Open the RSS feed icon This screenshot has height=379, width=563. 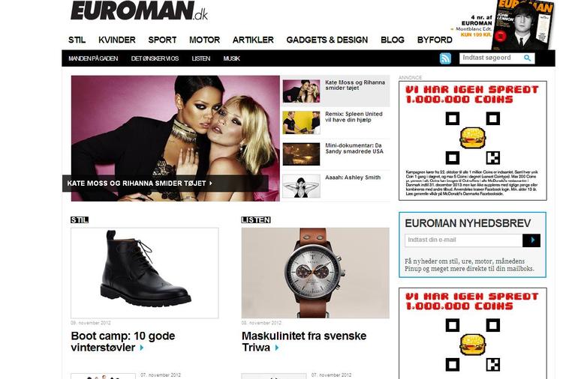[x=445, y=58]
